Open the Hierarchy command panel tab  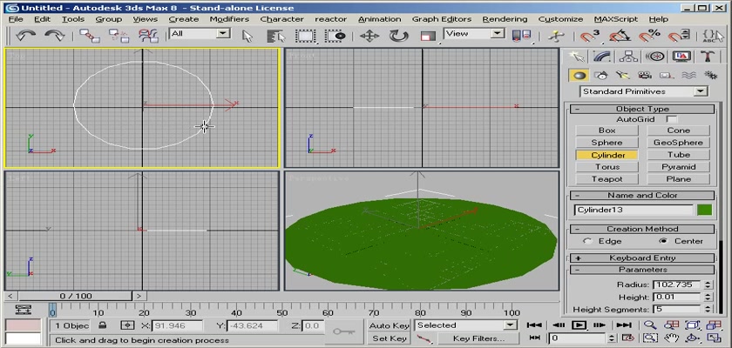point(629,57)
